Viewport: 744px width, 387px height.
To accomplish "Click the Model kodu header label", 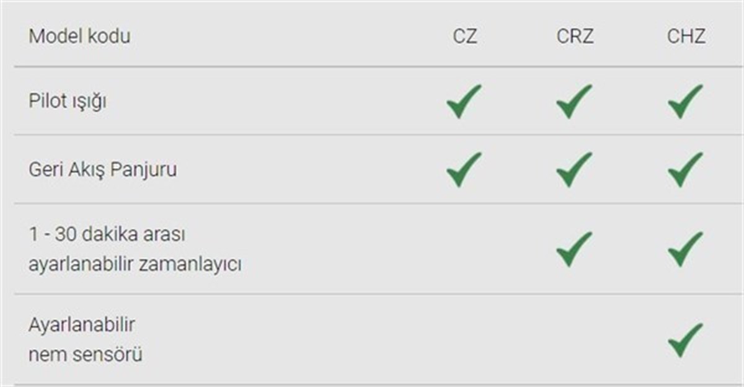I will 79,36.
